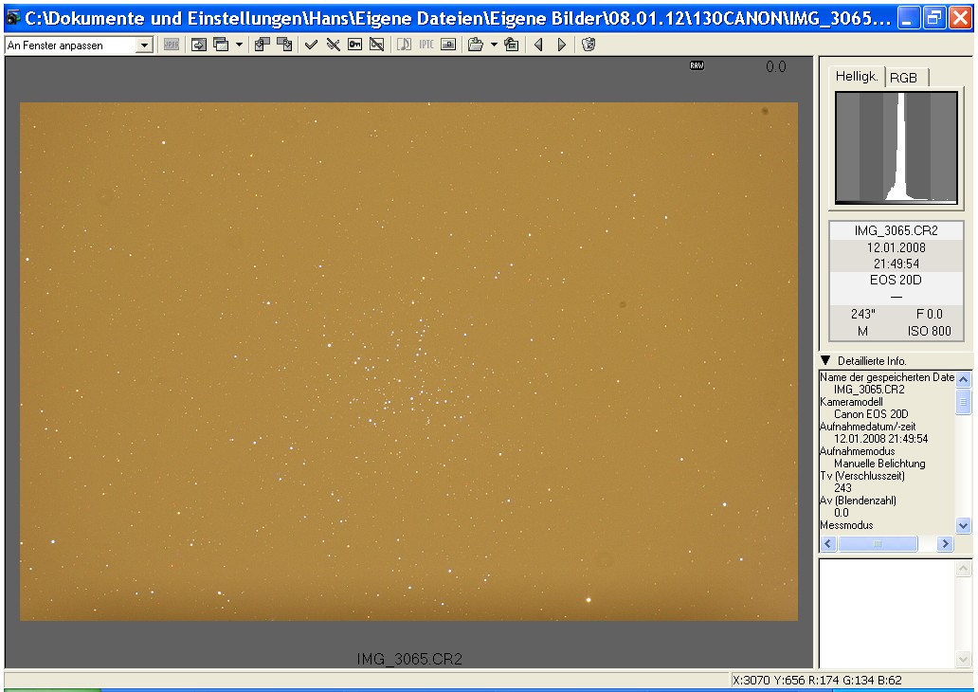The image size is (978, 692).
Task: Click the crossed-out key unprotect icon
Action: 376,45
